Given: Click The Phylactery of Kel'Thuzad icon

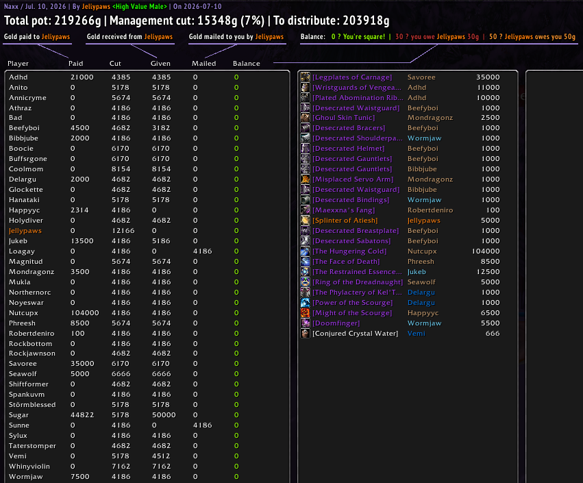Looking at the screenshot, I should tap(306, 293).
